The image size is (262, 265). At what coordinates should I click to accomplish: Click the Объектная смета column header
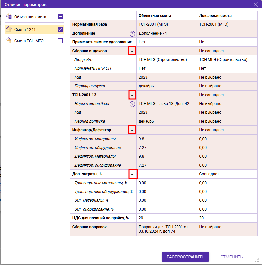155,16
